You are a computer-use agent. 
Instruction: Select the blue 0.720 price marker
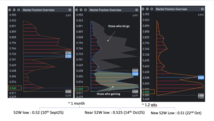click(68, 57)
